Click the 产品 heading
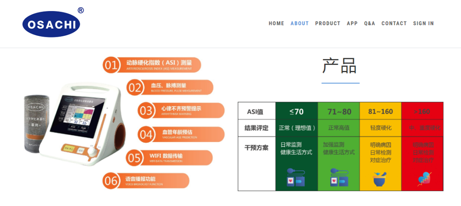Image resolution: width=461 pixels, height=206 pixels. 340,66
